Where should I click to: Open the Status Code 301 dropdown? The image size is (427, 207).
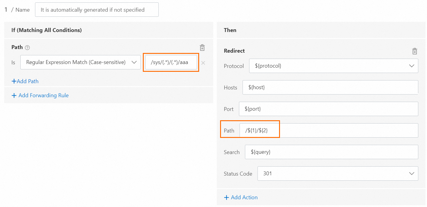[x=337, y=173]
